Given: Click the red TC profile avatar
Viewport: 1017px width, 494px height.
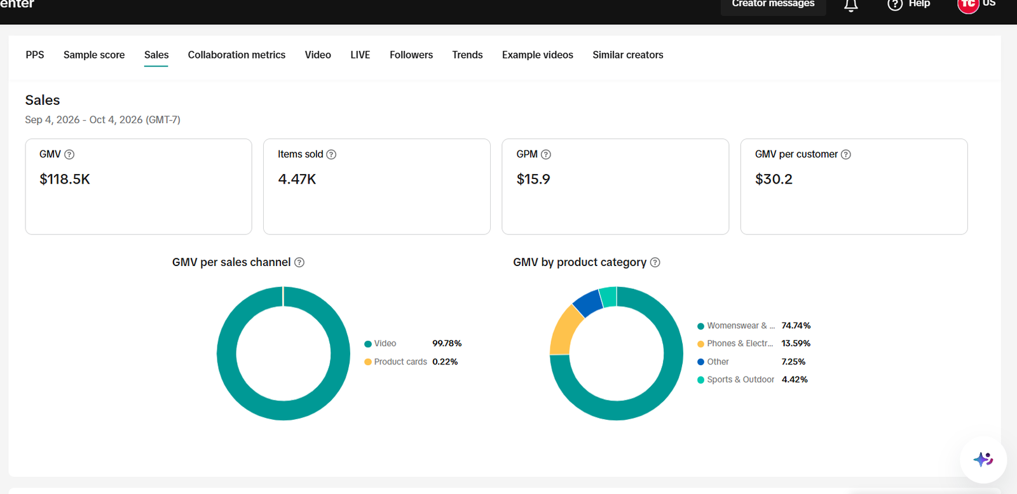Looking at the screenshot, I should (x=968, y=4).
